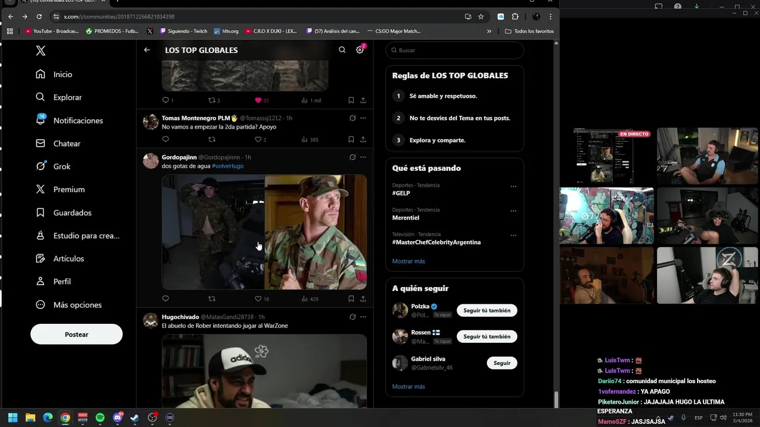Screen dimensions: 760x427
Task: Show more bookmarks chevron
Action: point(489,31)
